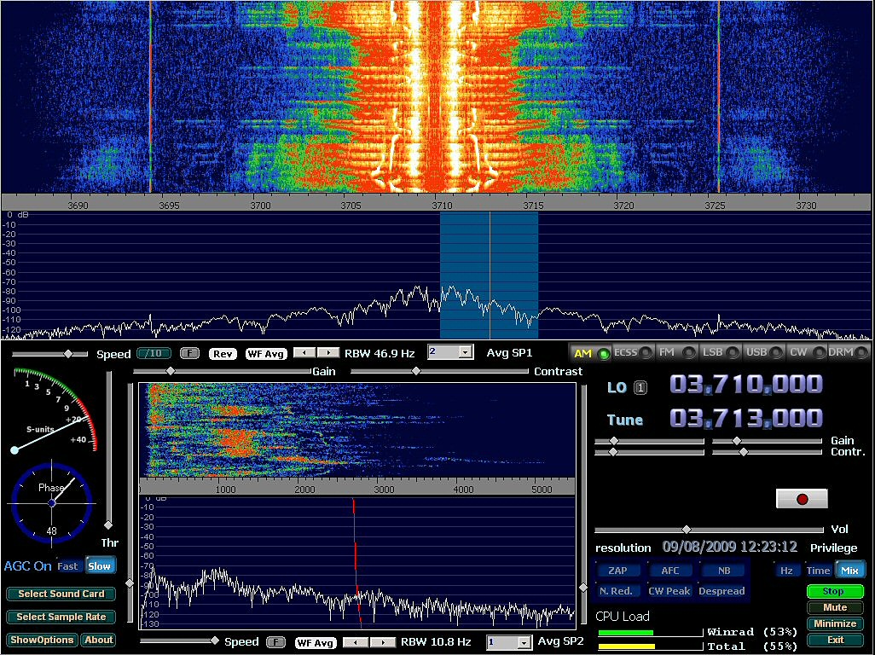This screenshot has height=655, width=875.
Task: Toggle WF Avg next to the Rev button
Action: tap(266, 354)
